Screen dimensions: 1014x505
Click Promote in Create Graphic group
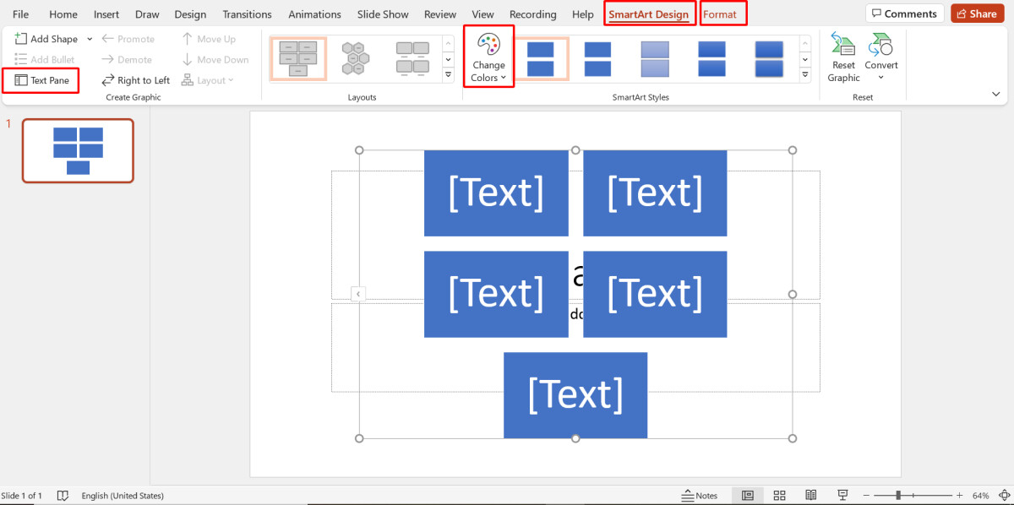click(x=128, y=39)
